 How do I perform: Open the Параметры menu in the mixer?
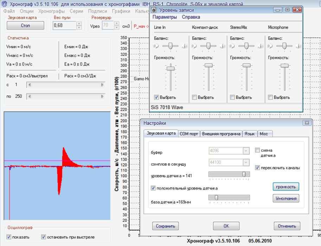click(x=165, y=17)
